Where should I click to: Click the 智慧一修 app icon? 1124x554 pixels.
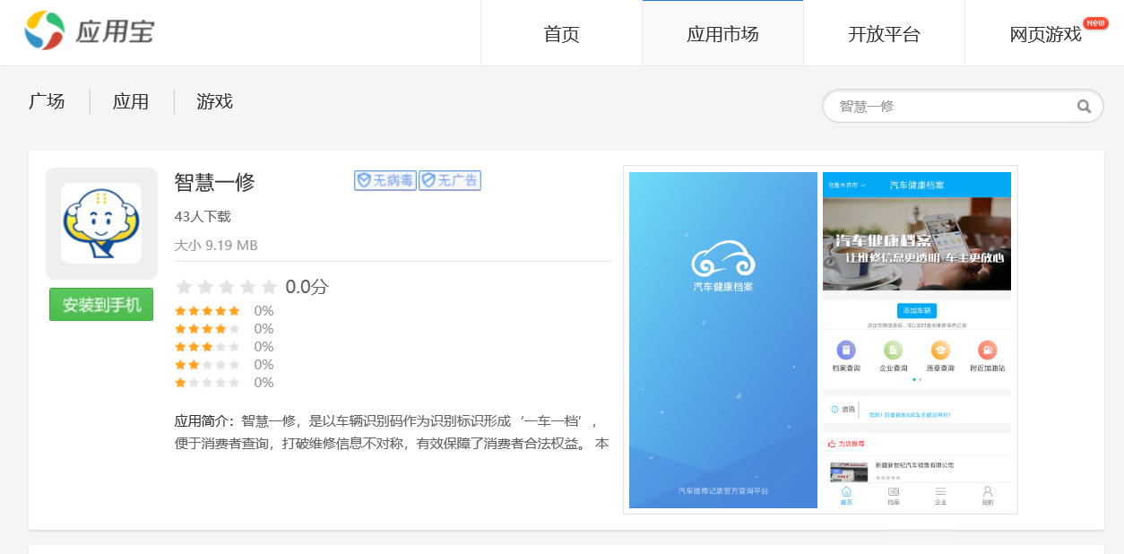(101, 223)
